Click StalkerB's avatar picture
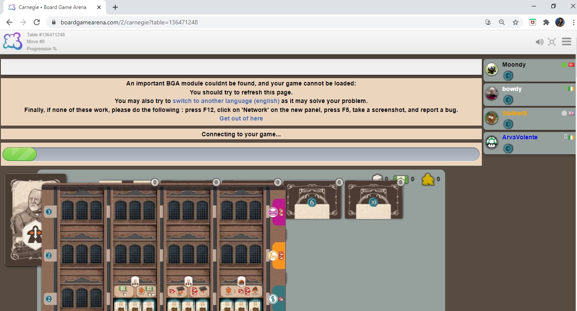The image size is (577, 311). 492,117
